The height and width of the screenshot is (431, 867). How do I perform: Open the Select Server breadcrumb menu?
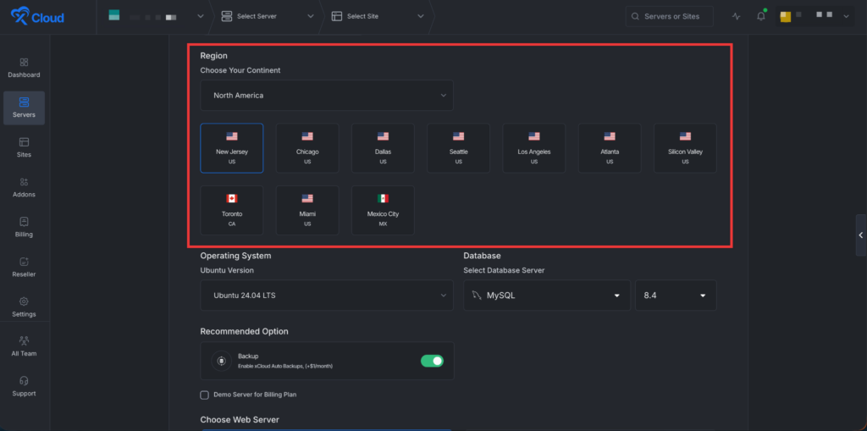[267, 16]
